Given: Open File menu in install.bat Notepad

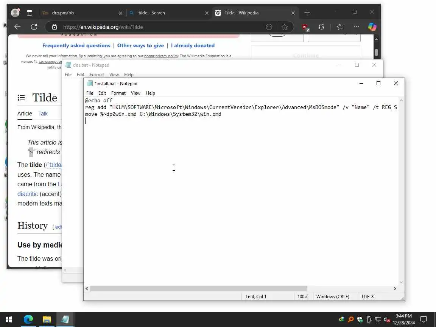Looking at the screenshot, I should 90,93.
